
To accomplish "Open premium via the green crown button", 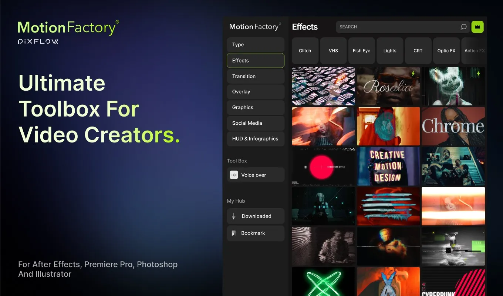I will 477,27.
